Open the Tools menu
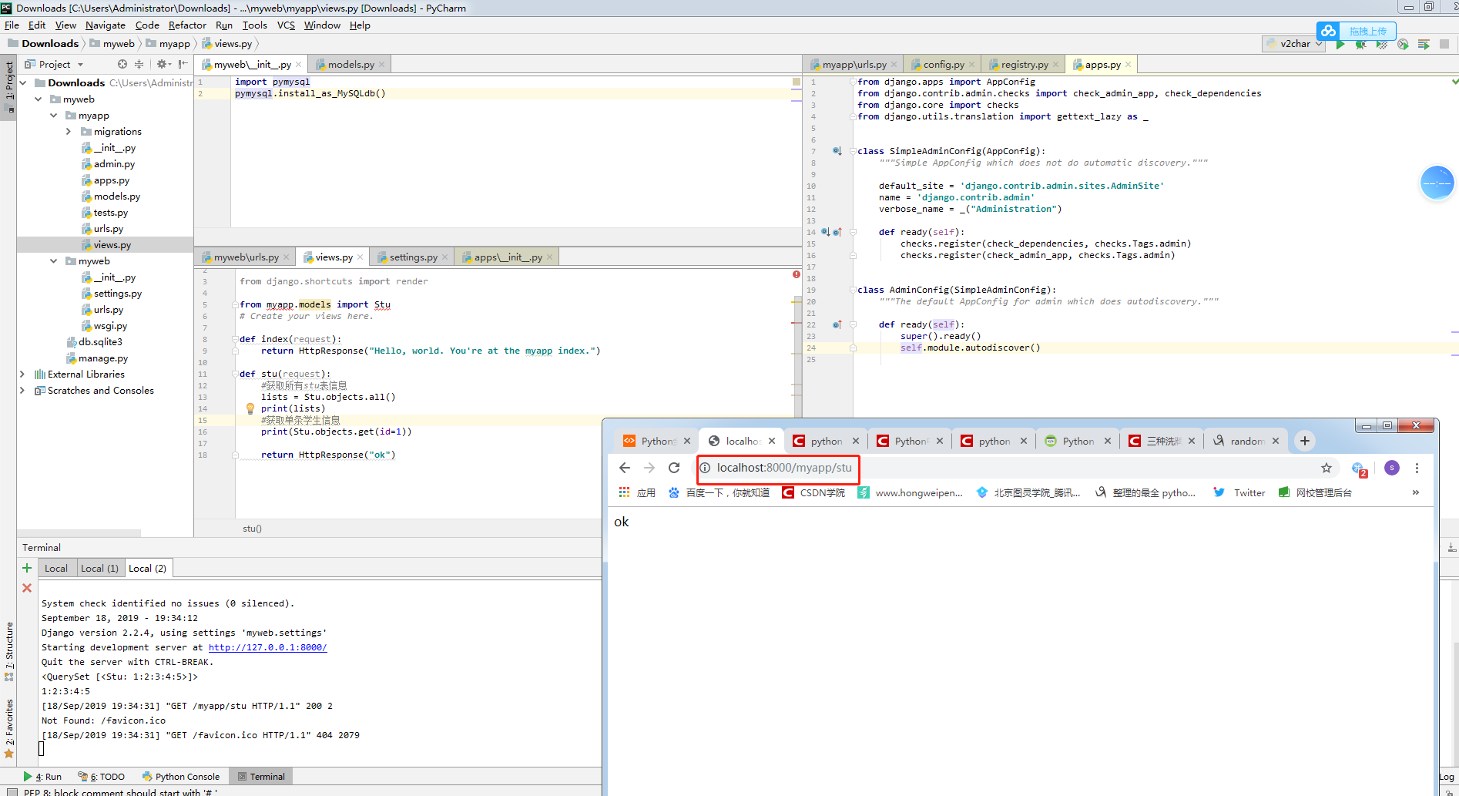Viewport: 1459px width, 796px height. pyautogui.click(x=254, y=25)
